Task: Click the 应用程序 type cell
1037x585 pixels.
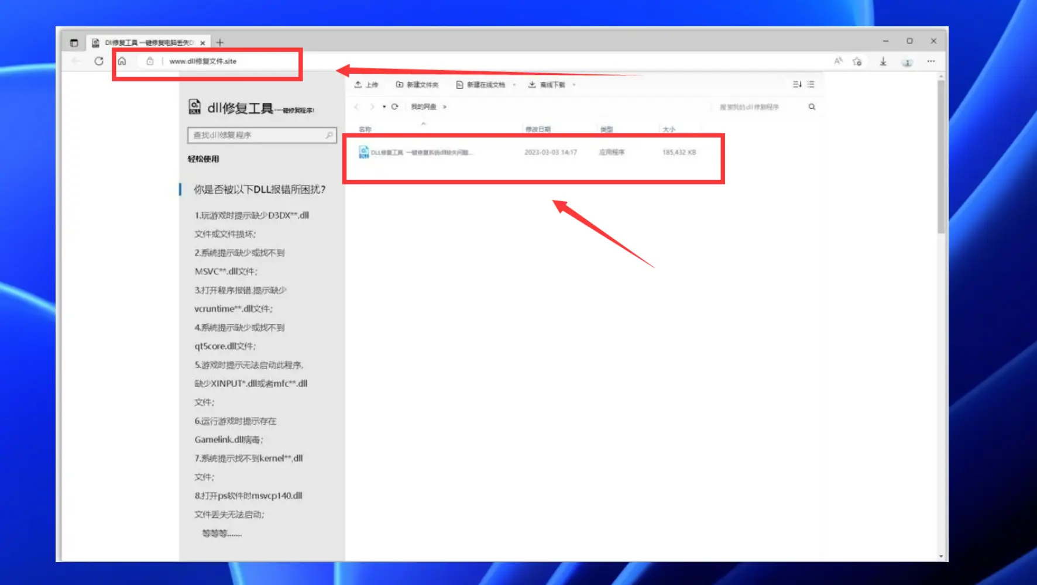Action: tap(612, 152)
